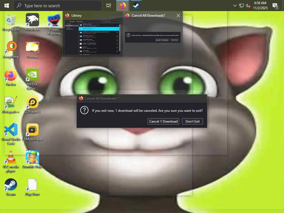Close the Cancel All Downloads preview
Image resolution: width=284 pixels, height=213 pixels.
[x=178, y=16]
